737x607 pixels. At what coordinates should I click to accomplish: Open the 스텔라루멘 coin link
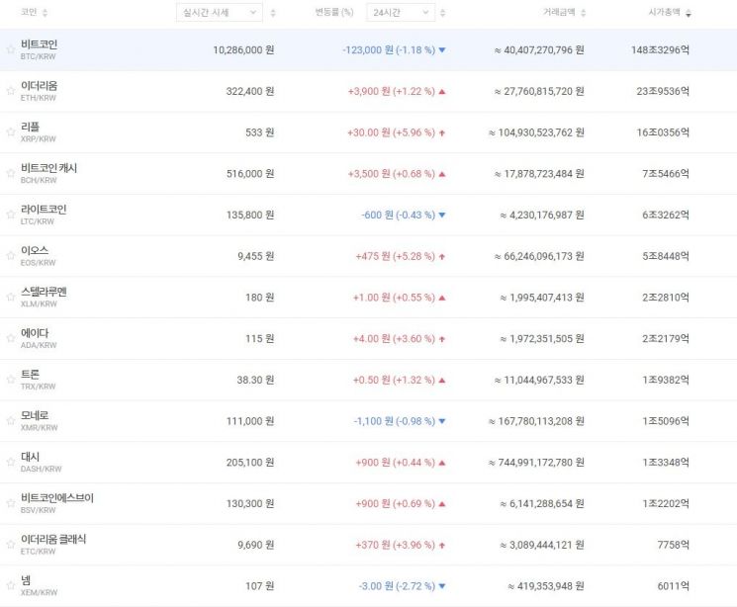point(44,292)
